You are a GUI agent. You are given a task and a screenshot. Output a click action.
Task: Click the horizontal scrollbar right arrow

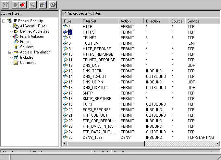pyautogui.click(x=217, y=143)
